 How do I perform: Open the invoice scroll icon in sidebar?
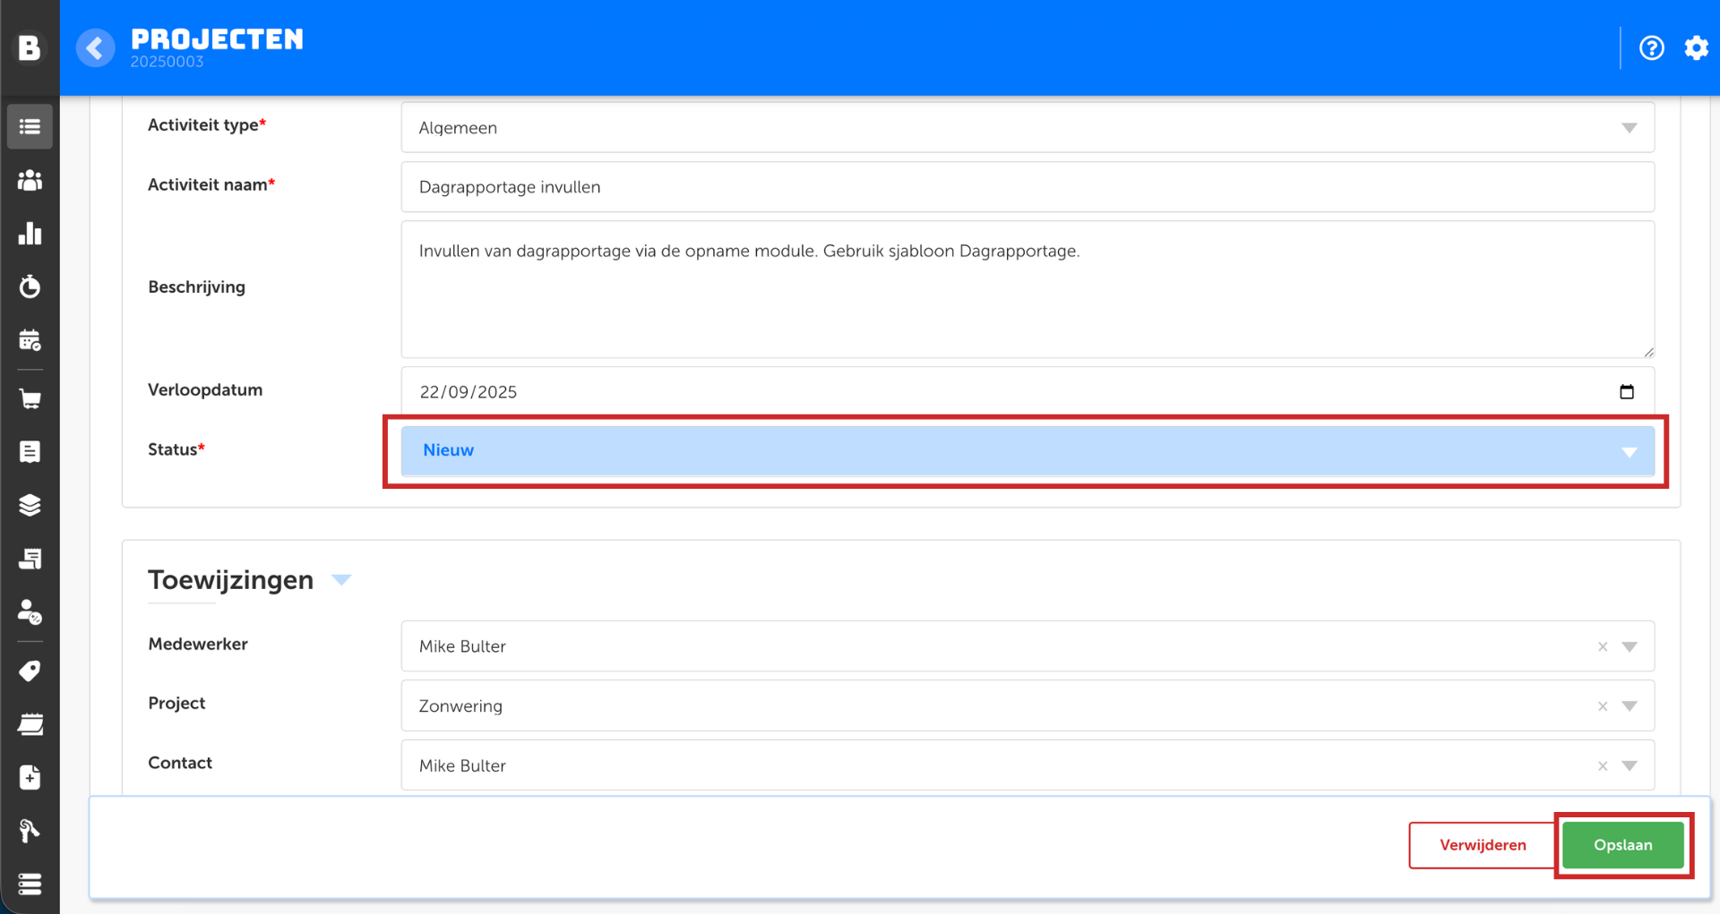[x=30, y=560]
